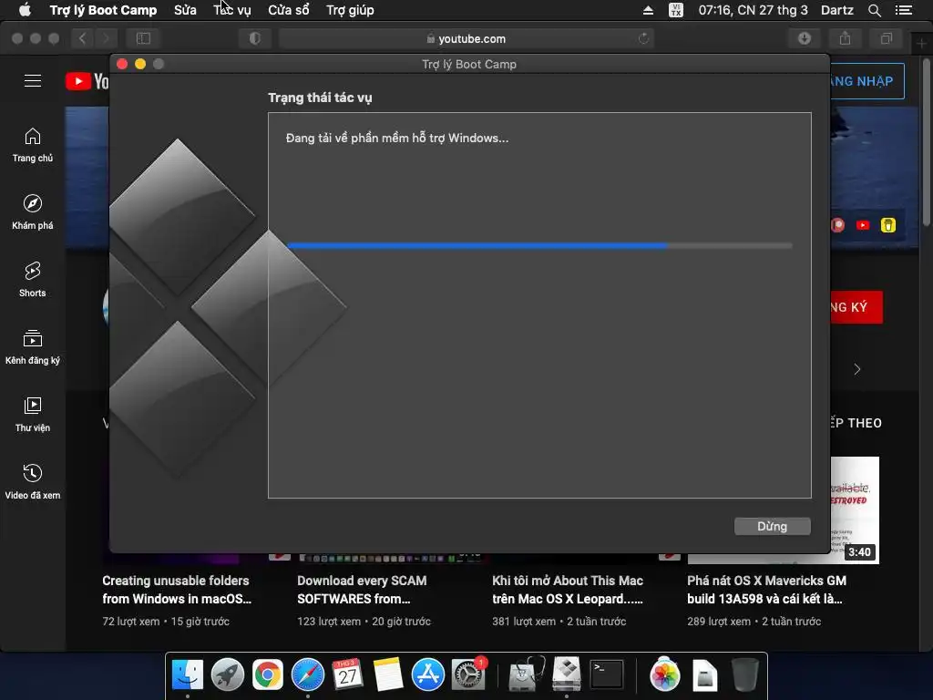Open video Download every SCAM SOFTWARES
933x700 pixels.
pos(362,590)
